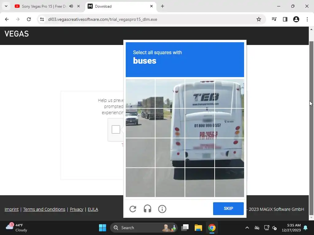Open File Explorer from the taskbar
314x235 pixels.
tap(198, 228)
